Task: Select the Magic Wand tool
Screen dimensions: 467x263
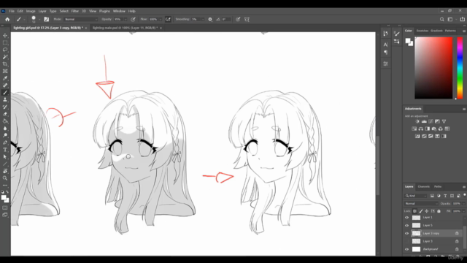Action: click(x=5, y=57)
